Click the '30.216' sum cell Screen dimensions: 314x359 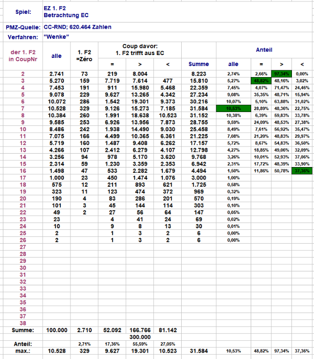[198, 101]
